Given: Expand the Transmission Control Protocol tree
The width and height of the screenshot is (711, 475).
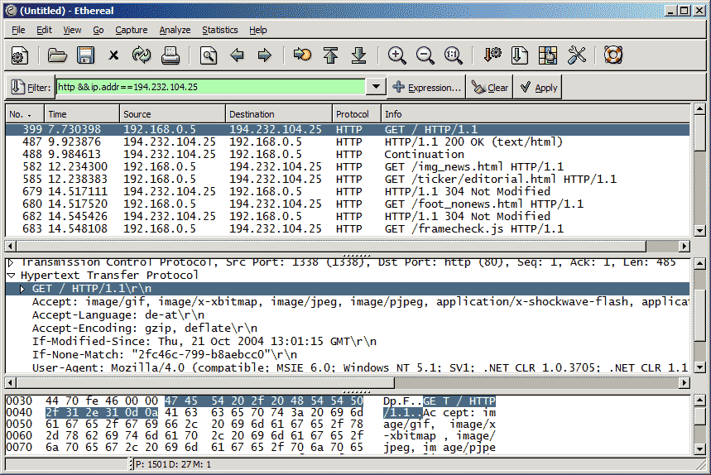Looking at the screenshot, I should (x=11, y=262).
